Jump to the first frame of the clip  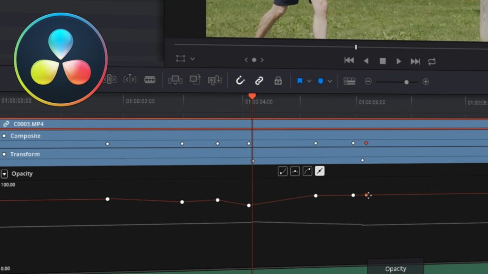click(349, 60)
